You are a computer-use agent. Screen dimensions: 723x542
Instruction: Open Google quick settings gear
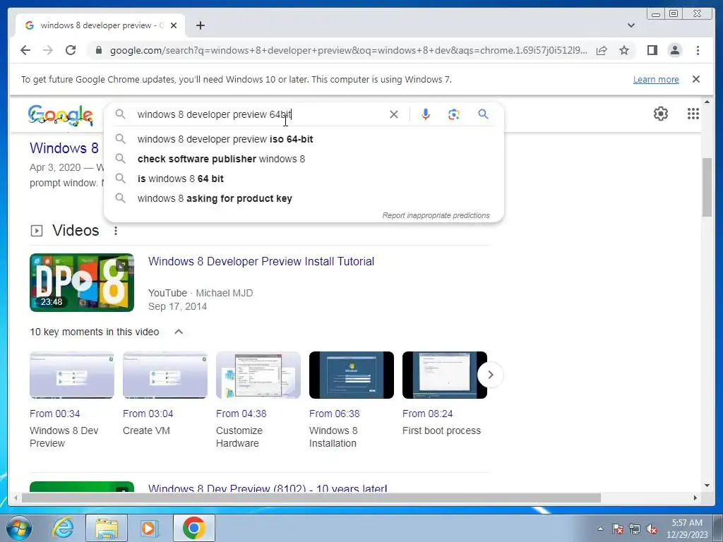pos(661,114)
